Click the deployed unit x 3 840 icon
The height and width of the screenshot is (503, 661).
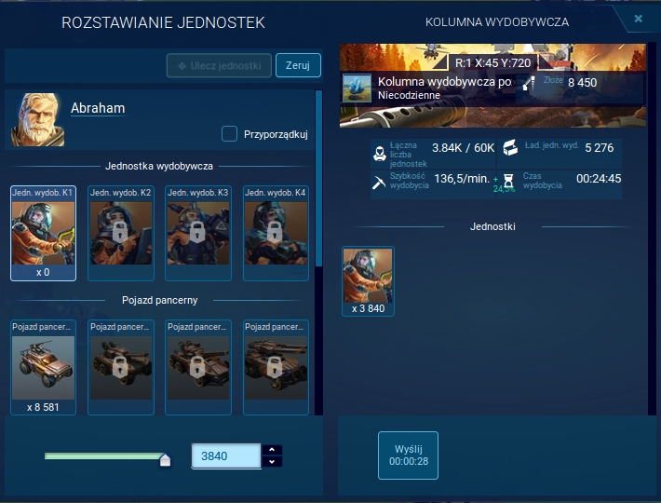[x=368, y=280]
